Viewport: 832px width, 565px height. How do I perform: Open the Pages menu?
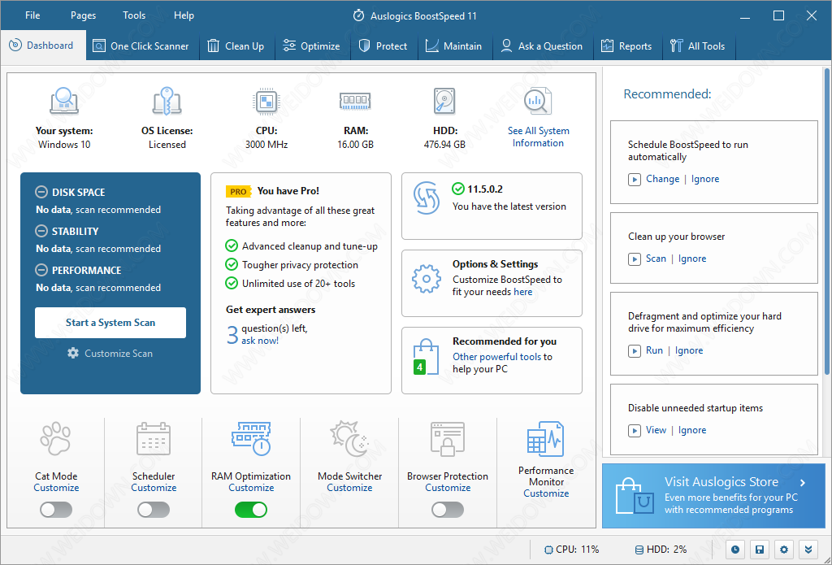point(84,15)
